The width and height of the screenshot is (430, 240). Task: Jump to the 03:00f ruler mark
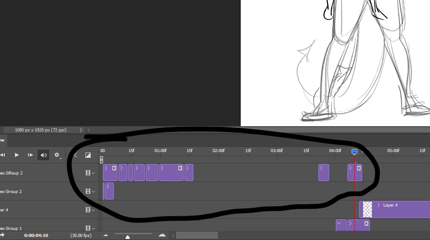click(277, 151)
